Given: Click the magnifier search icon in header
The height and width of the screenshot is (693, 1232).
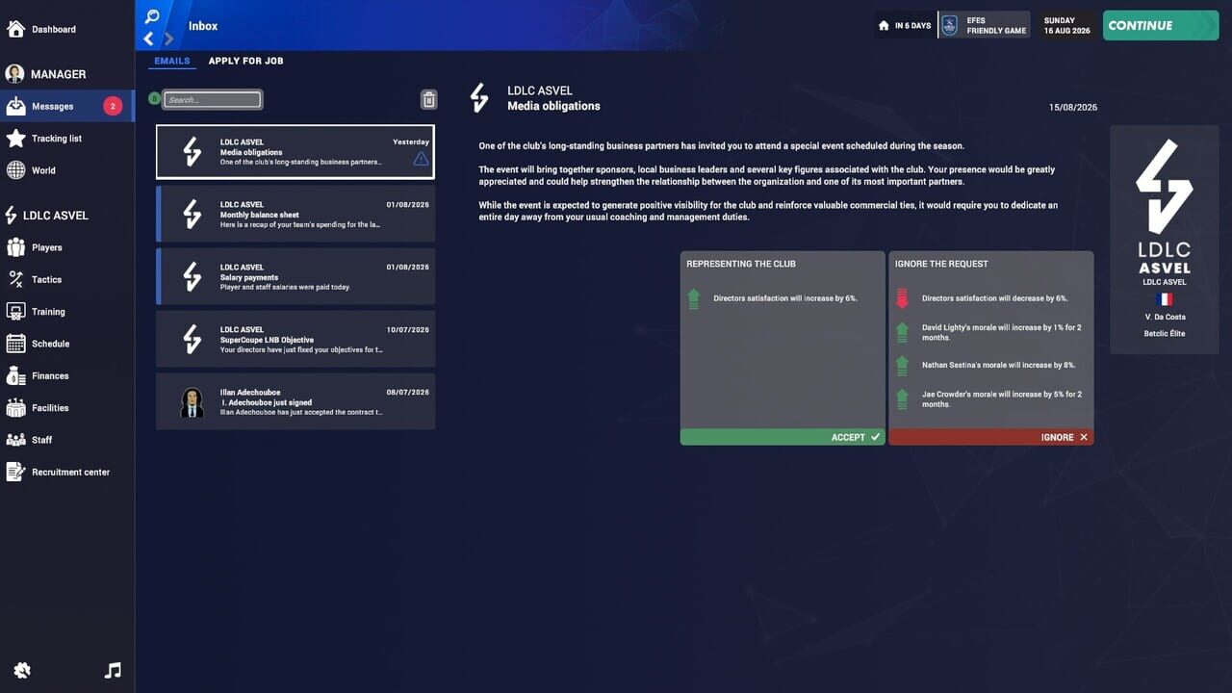Looking at the screenshot, I should click(x=152, y=16).
